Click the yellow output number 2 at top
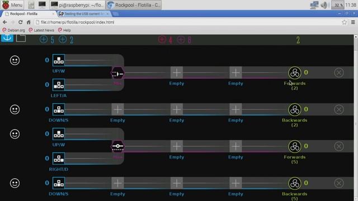The height and width of the screenshot is (201, 358). click(298, 40)
